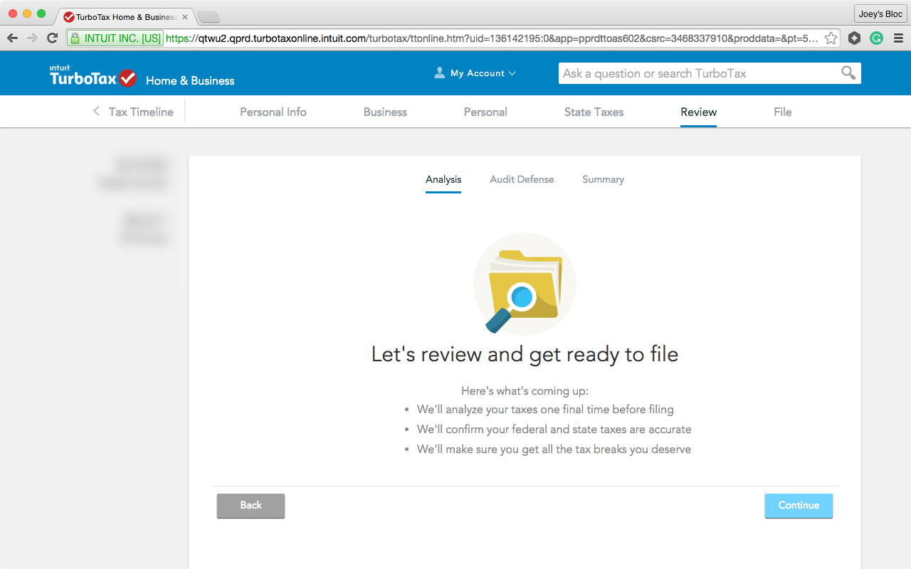
Task: Close the TurboTax browser tab
Action: (185, 16)
